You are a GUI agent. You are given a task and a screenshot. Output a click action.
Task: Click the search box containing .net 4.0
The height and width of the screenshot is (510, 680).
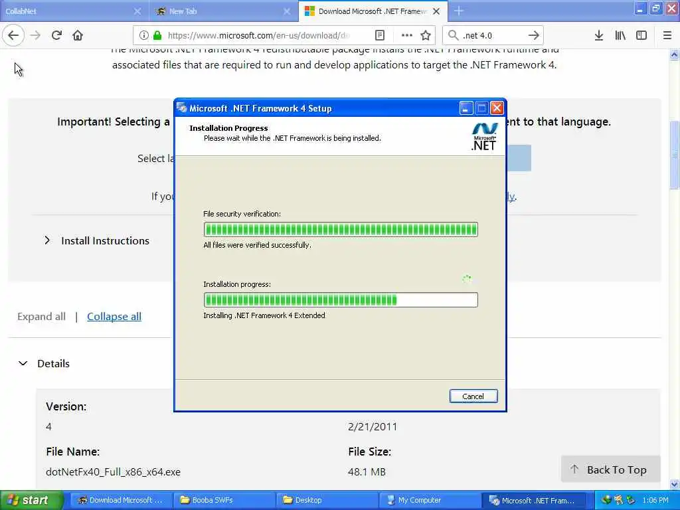(x=492, y=35)
